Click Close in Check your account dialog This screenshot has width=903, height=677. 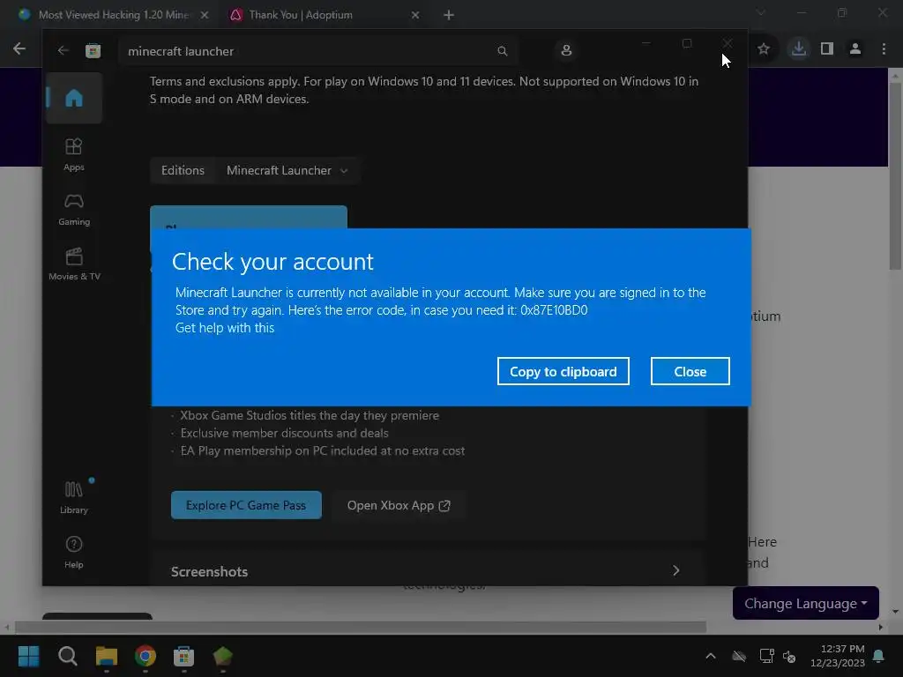690,371
